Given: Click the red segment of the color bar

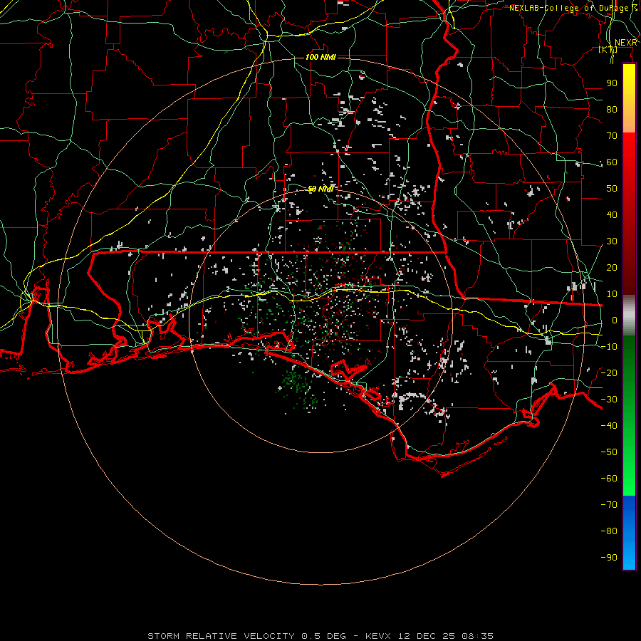Looking at the screenshot, I should 629,214.
